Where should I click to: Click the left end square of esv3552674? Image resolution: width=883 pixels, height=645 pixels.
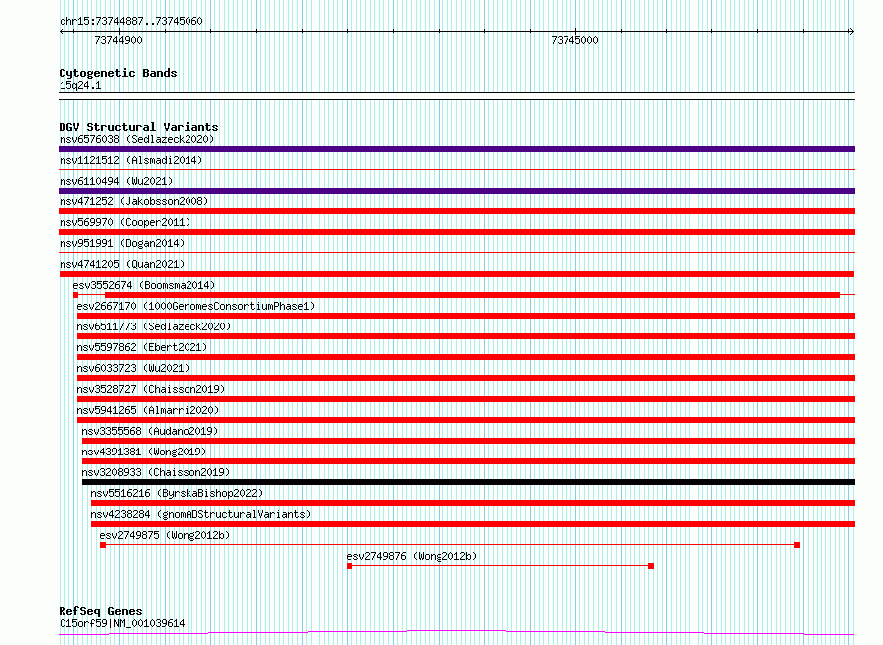click(76, 295)
